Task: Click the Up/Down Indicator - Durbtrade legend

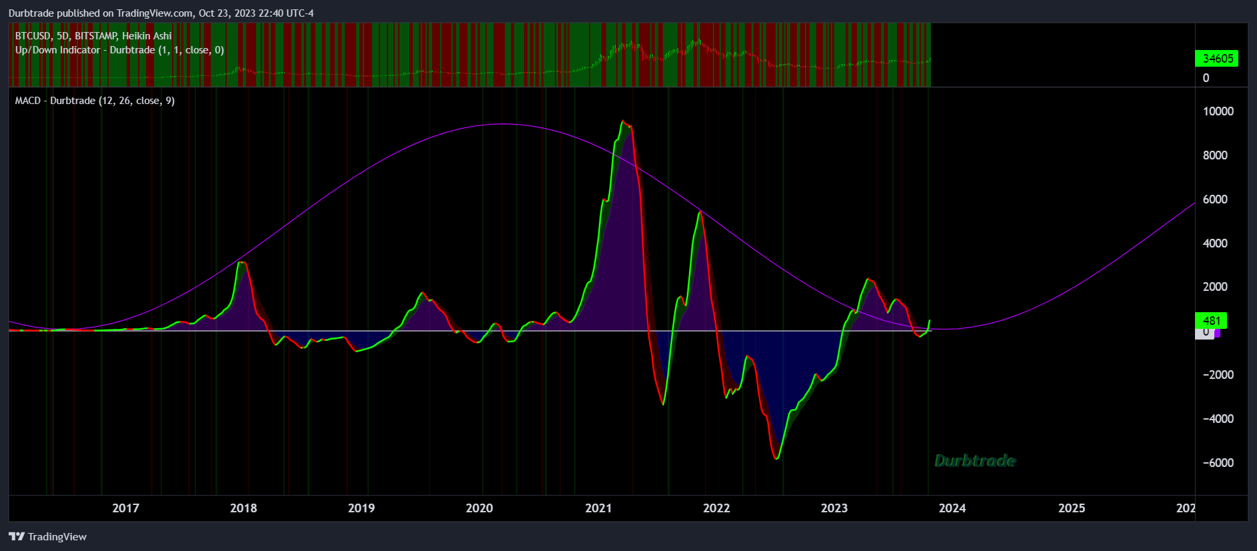Action: 119,50
